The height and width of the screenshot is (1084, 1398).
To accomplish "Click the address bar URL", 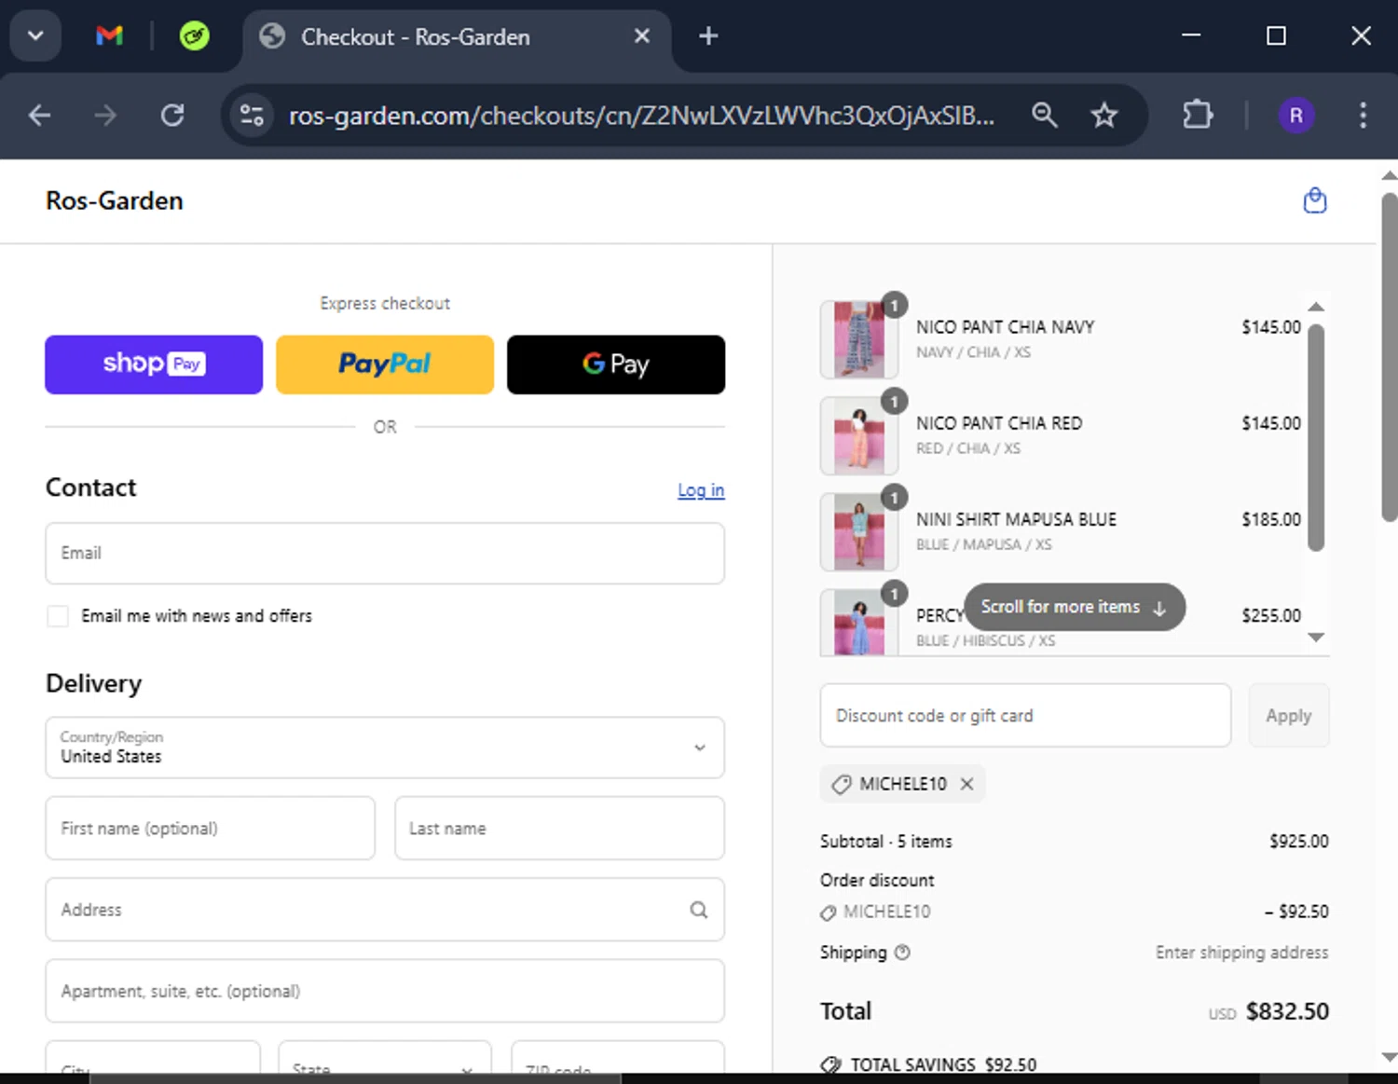I will [x=641, y=116].
